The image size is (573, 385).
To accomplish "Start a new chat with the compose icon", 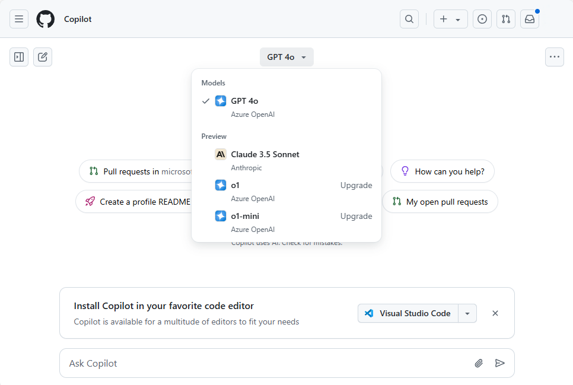I will pyautogui.click(x=42, y=56).
